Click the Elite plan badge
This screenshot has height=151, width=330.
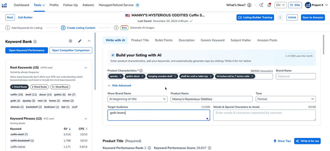295,5
